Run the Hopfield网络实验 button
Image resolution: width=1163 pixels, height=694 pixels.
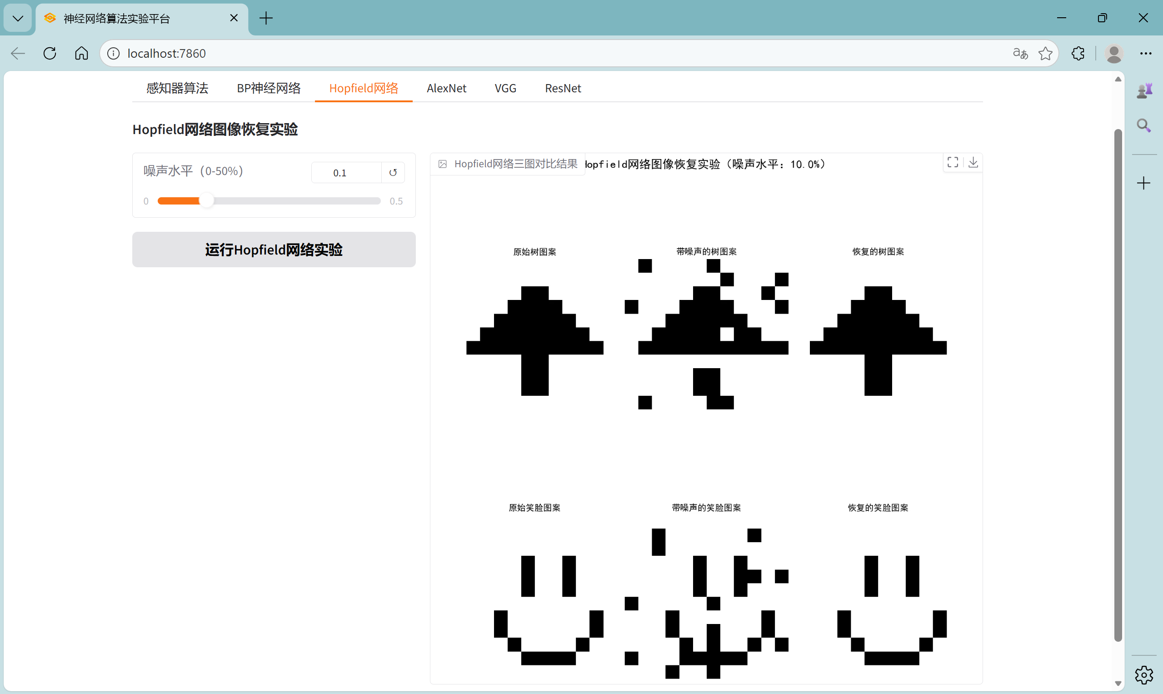274,250
